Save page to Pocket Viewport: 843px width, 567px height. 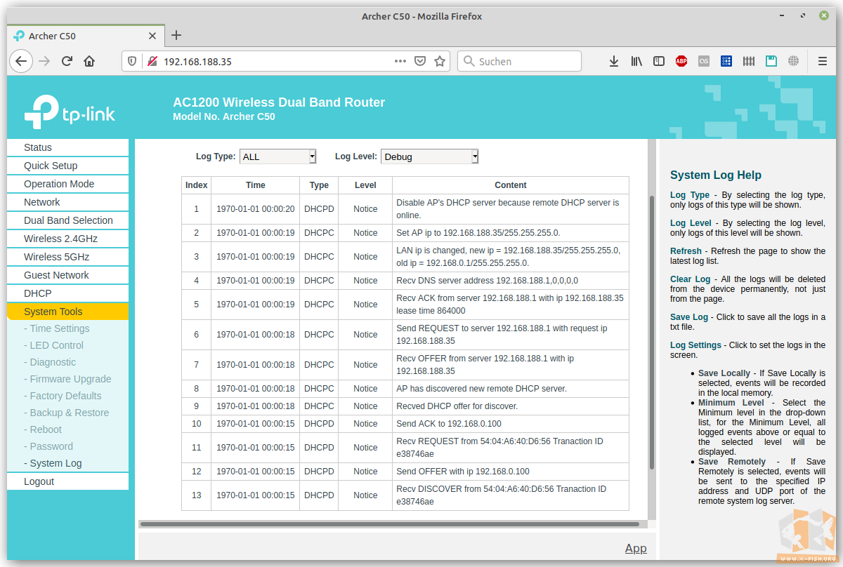tap(420, 61)
